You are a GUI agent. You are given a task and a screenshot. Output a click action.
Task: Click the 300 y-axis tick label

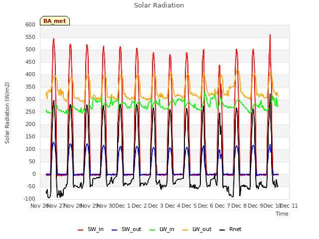click(30, 99)
